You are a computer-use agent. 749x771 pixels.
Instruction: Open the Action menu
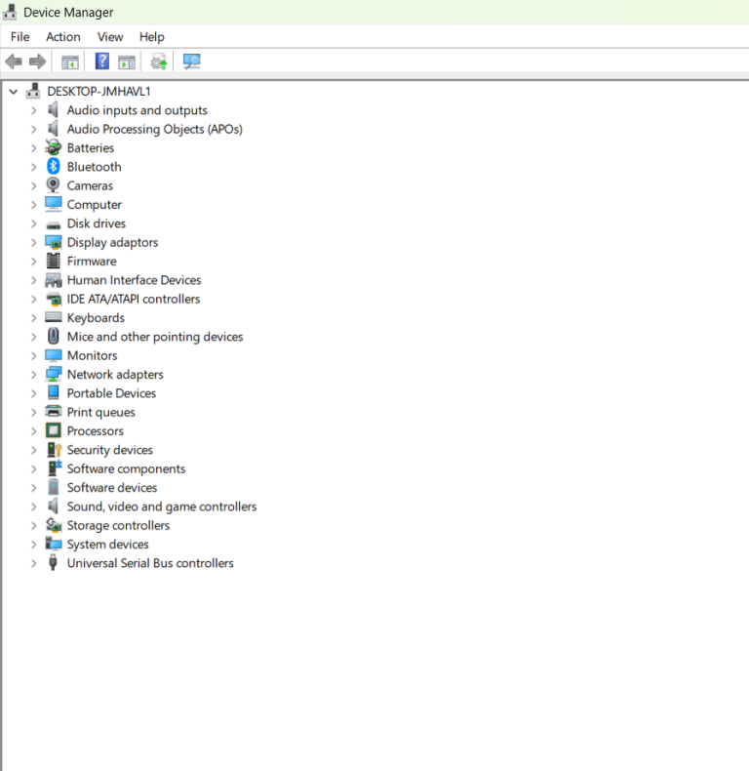coord(63,37)
